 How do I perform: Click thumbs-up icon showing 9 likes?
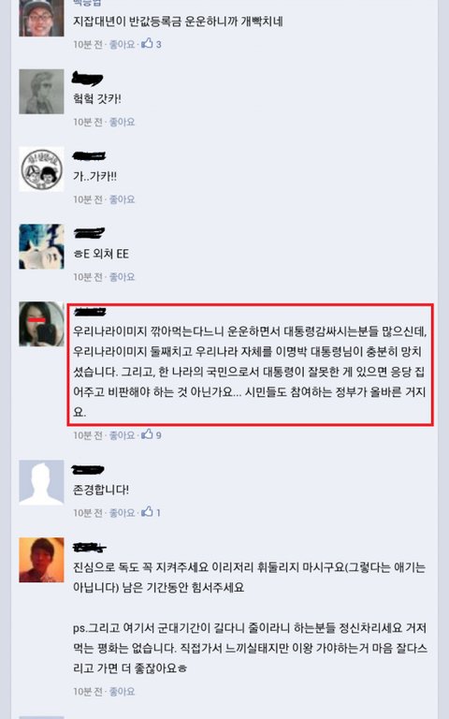point(147,434)
